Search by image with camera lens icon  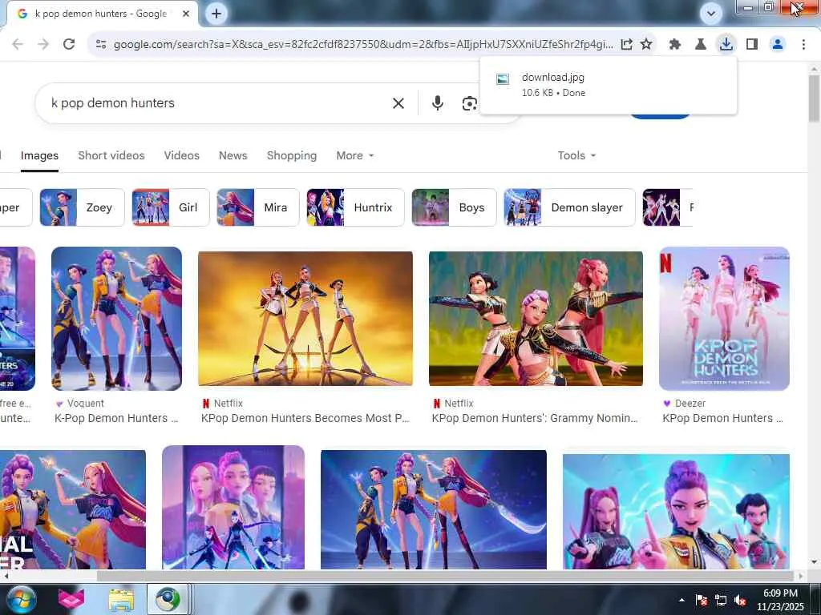point(470,103)
